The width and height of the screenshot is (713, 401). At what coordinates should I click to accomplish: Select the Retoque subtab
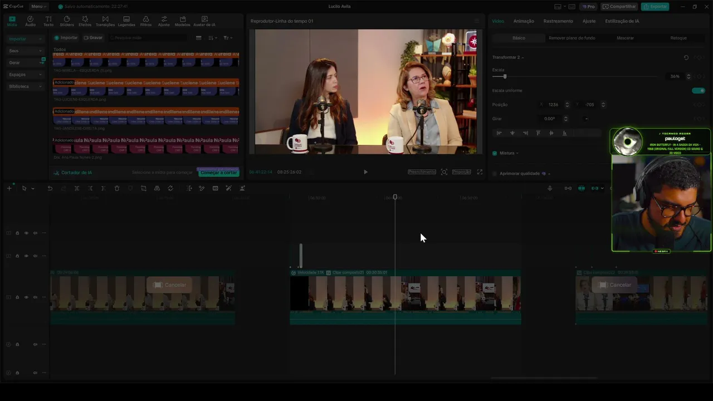click(678, 38)
